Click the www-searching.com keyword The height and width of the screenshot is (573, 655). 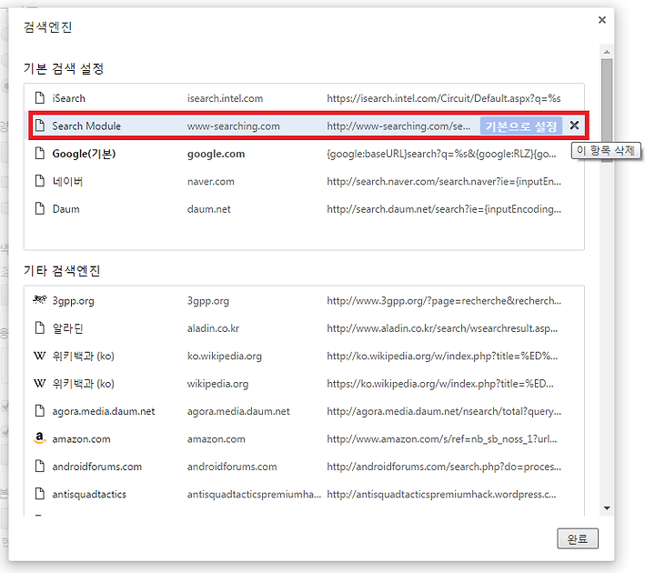234,126
